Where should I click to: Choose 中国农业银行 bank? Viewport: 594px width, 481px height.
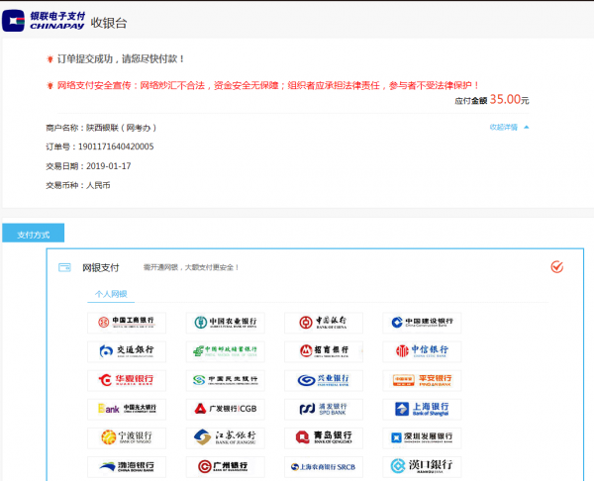225,323
